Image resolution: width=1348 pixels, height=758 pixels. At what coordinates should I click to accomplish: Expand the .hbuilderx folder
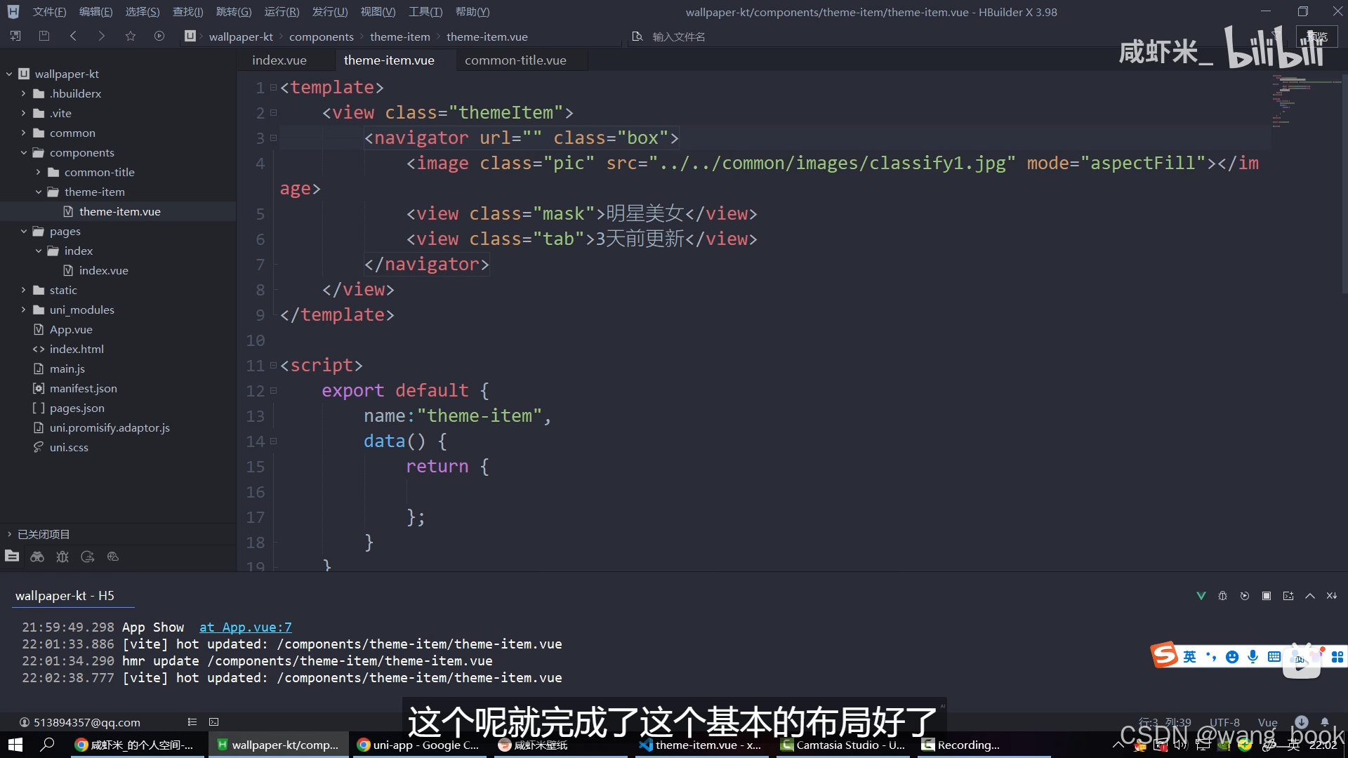23,93
